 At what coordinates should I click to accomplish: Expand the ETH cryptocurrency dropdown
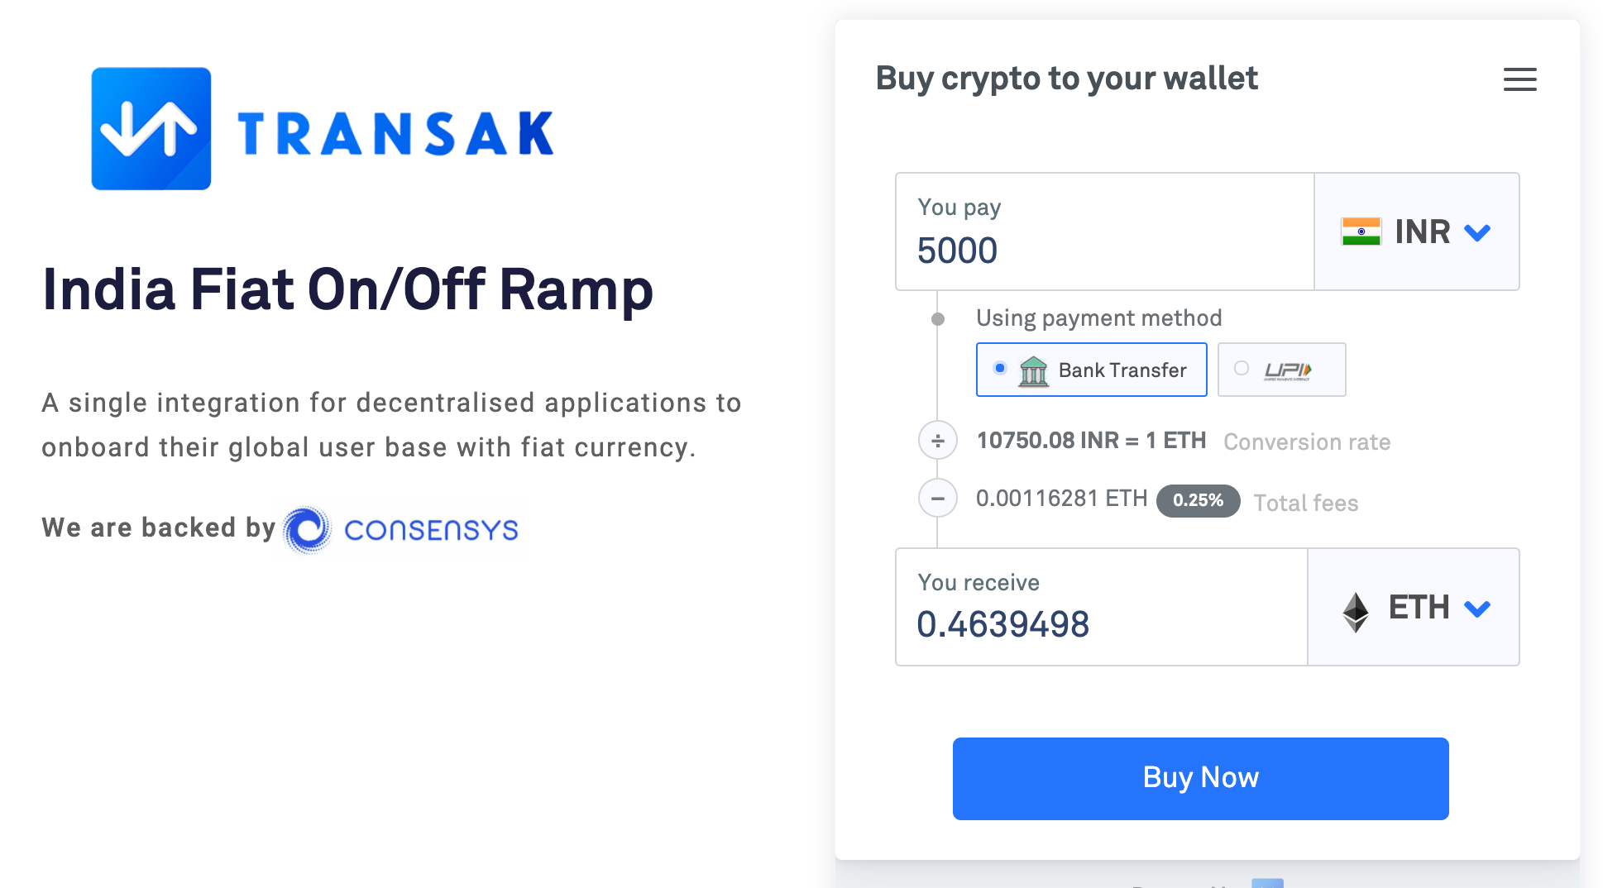[1478, 608]
